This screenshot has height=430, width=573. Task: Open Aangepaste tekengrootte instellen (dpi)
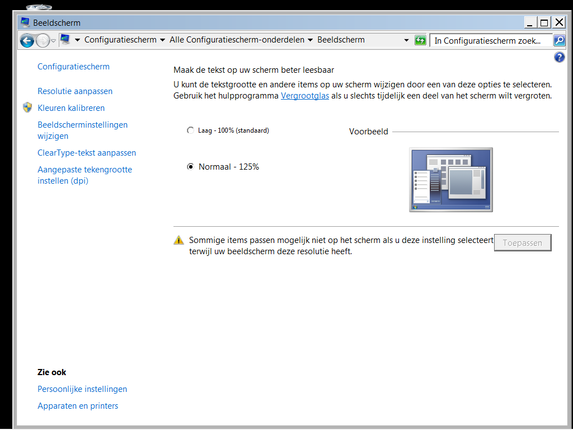85,175
